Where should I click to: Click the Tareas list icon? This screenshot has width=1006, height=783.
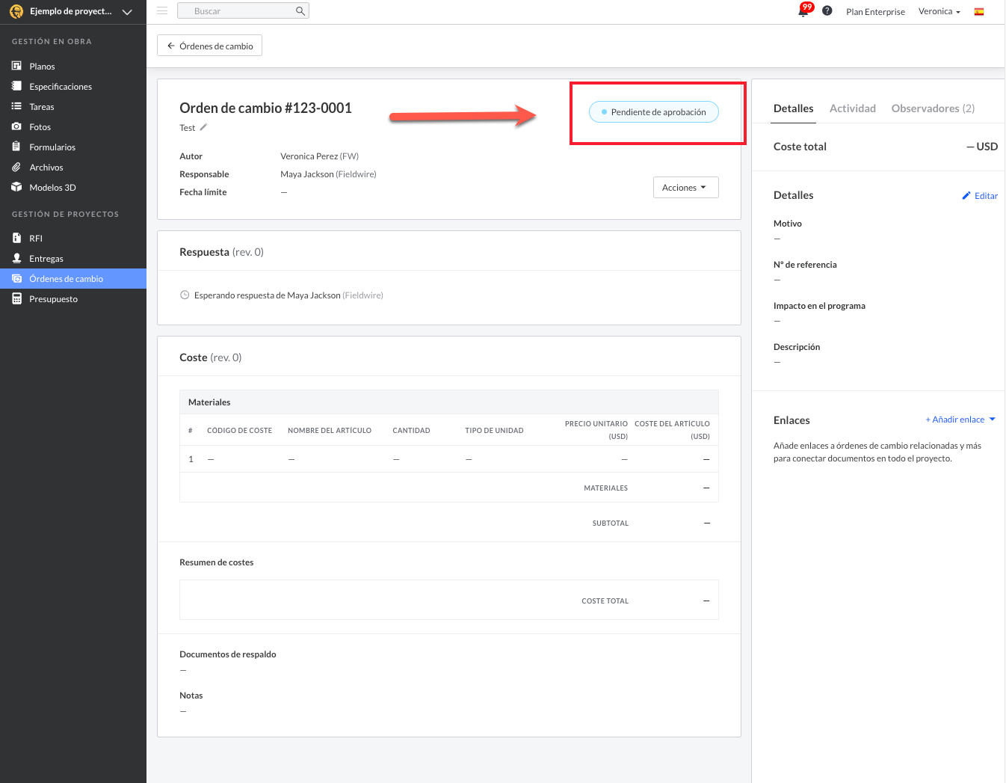[16, 106]
